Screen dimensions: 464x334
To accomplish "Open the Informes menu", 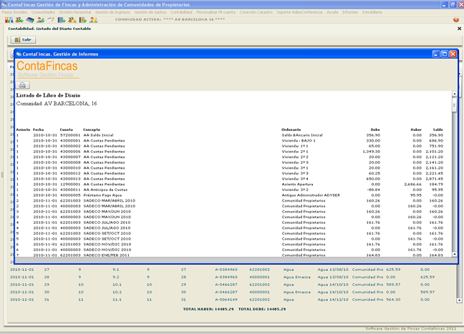I will tap(350, 12).
